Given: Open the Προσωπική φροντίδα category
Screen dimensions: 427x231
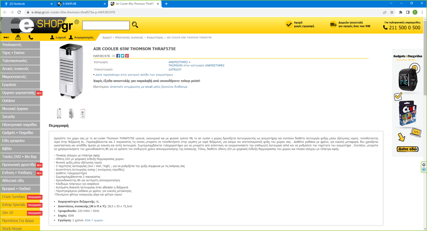Looking at the screenshot, I should point(20,165).
